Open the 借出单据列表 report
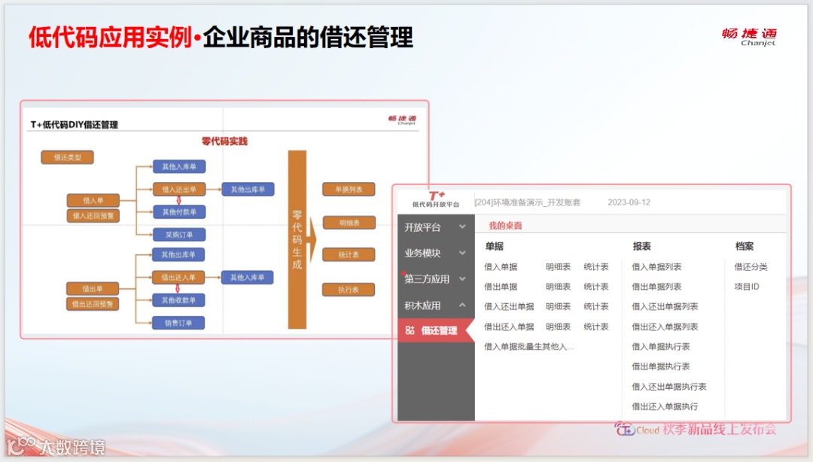Viewport: 813px width, 462px height. pos(656,287)
